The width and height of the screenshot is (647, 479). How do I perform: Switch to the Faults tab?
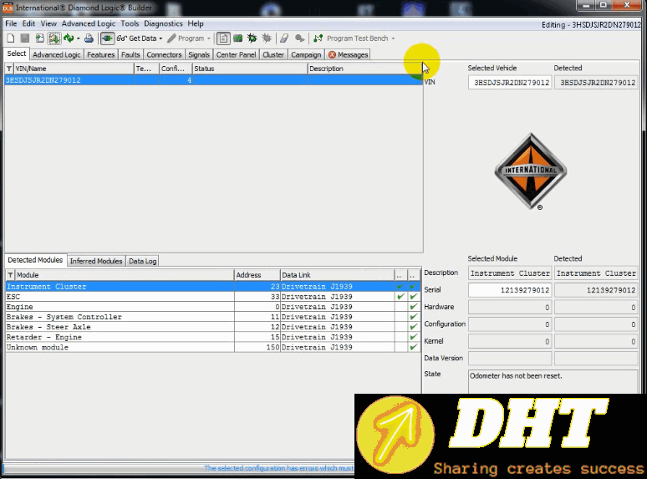130,54
